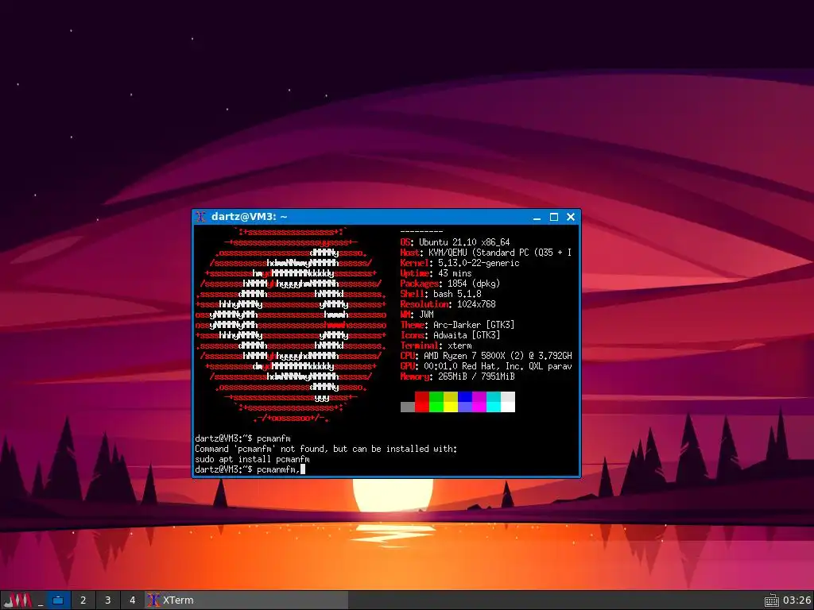Click the Memory: 265MiB / 7951MiB line
The height and width of the screenshot is (610, 814).
point(457,377)
